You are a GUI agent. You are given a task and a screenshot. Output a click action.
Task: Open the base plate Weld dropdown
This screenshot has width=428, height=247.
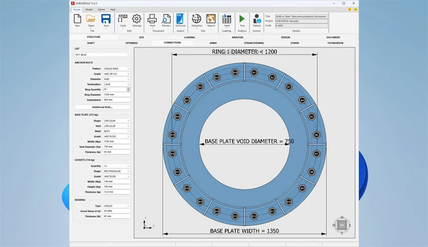[117, 131]
